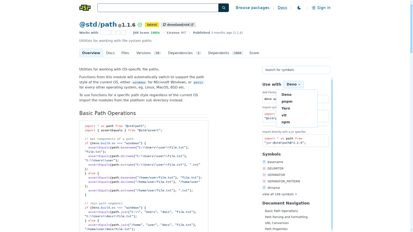This screenshot has width=413, height=232.
Task: Open the DELIMITER symbol link
Action: [x=275, y=168]
